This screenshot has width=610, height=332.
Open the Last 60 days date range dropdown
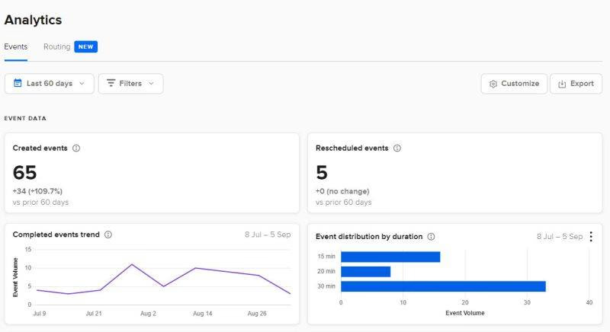pos(50,84)
